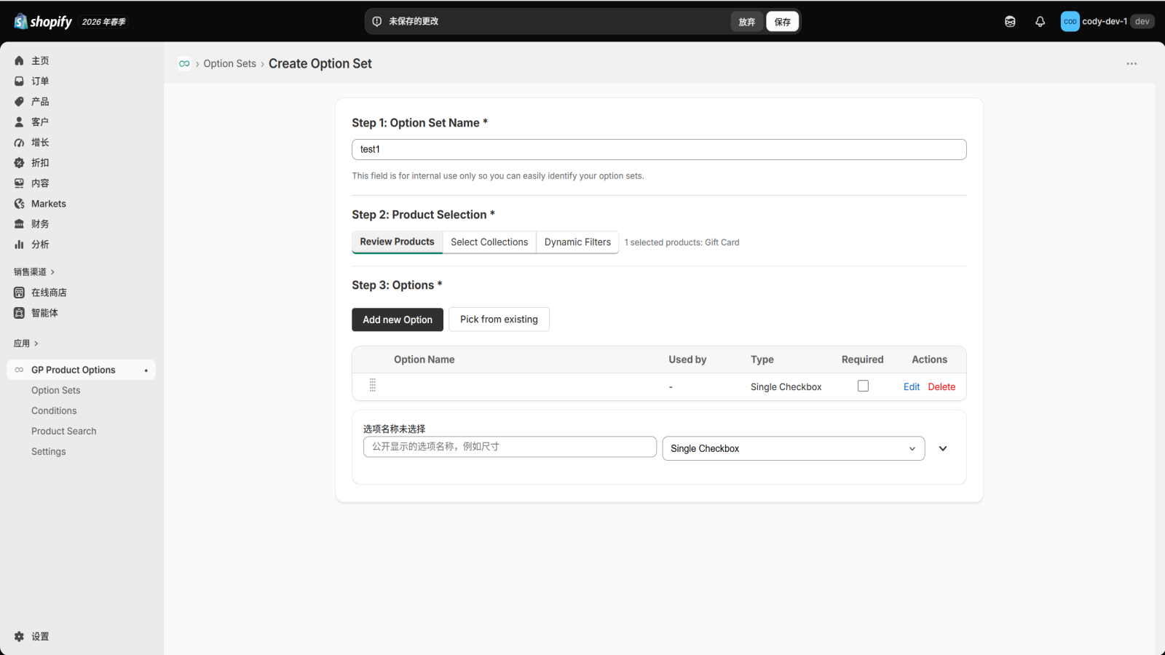Open app Settings in sidebar
The width and height of the screenshot is (1165, 655).
coord(49,452)
